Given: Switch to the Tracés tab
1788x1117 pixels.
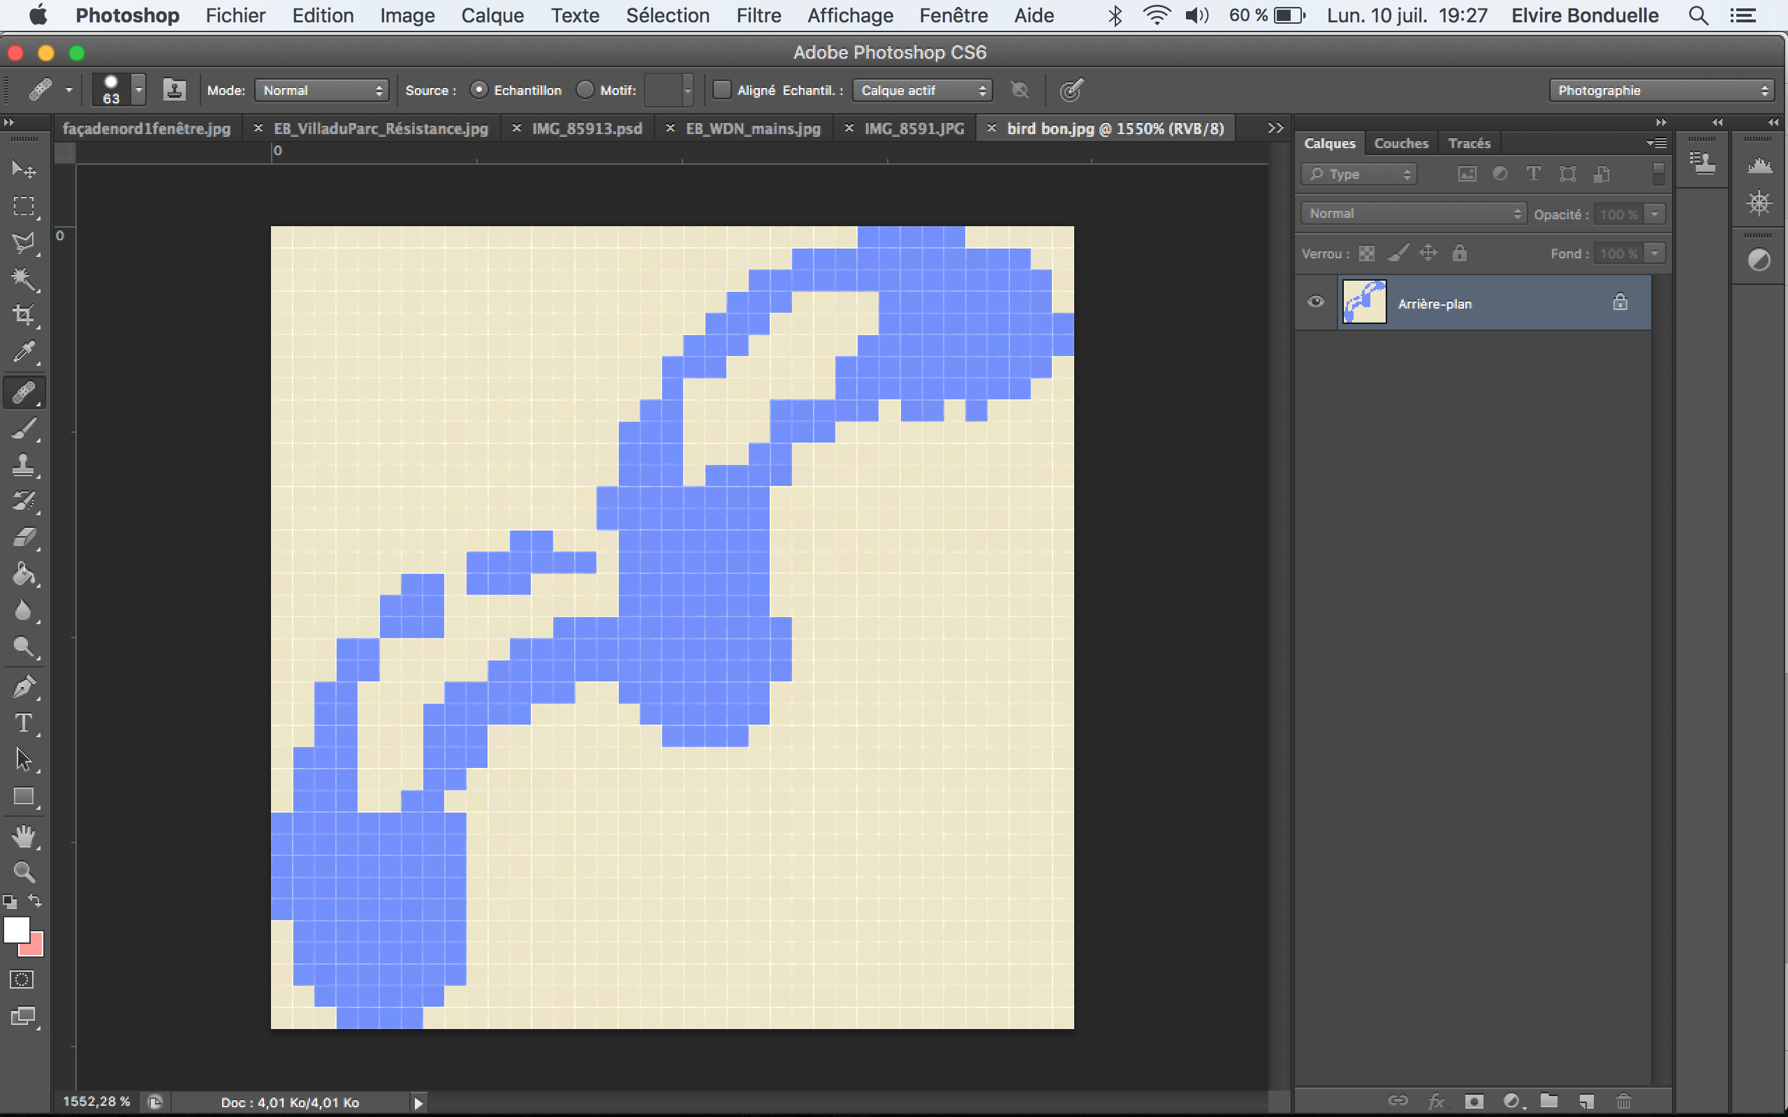Looking at the screenshot, I should pos(1469,143).
